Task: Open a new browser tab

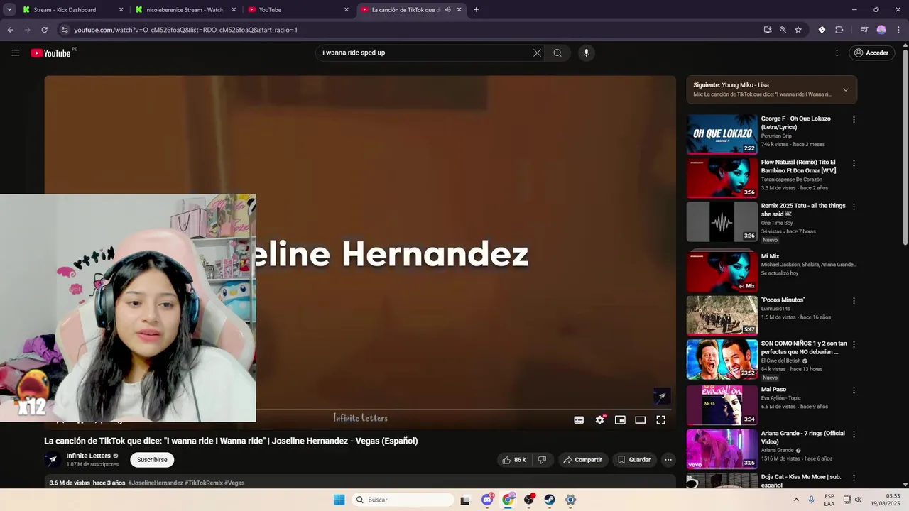Action: [x=476, y=10]
